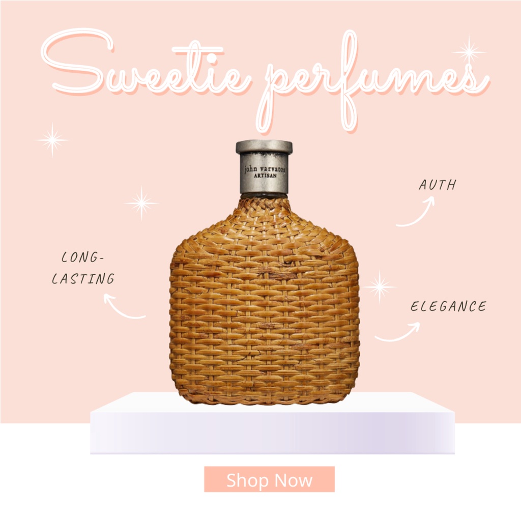Click the curved arrow below LONG-LASTING

pyautogui.click(x=124, y=306)
